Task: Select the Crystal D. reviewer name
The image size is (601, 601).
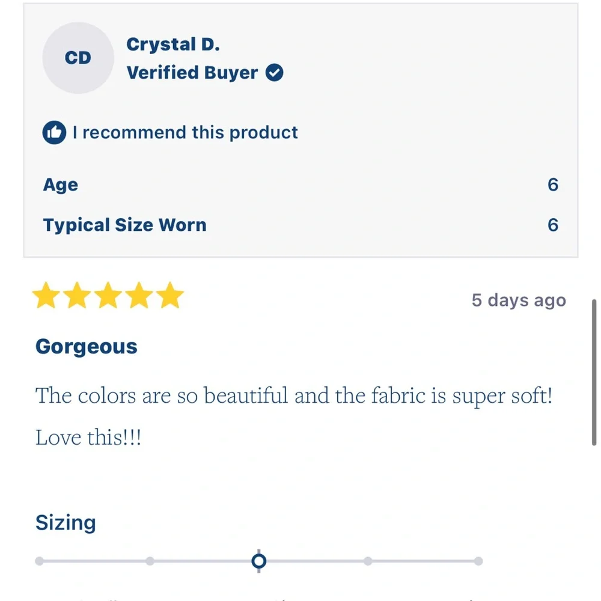Action: (x=173, y=44)
